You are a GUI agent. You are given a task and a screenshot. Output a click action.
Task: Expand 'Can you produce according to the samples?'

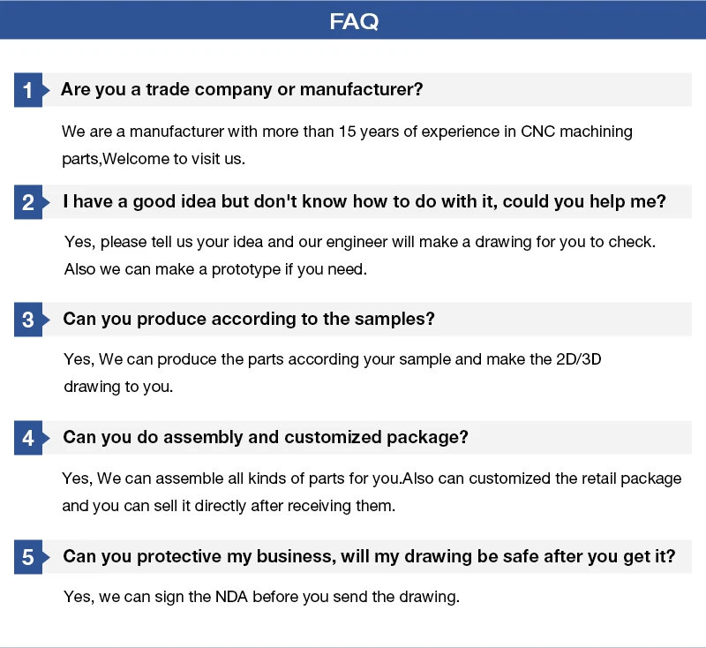(249, 319)
